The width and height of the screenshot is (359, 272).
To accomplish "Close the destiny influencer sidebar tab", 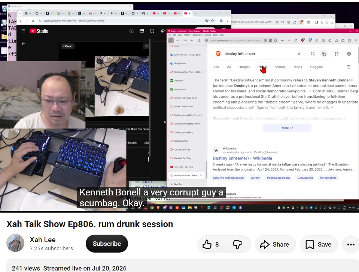I will pos(201,175).
